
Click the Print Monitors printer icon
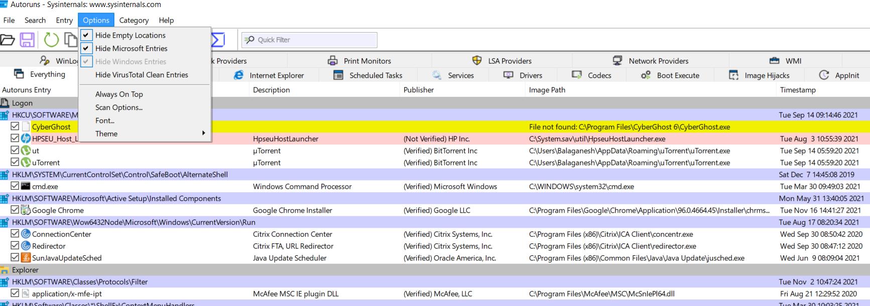click(333, 61)
